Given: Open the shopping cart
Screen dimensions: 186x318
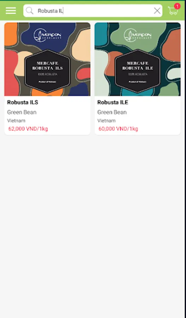Looking at the screenshot, I should (173, 11).
